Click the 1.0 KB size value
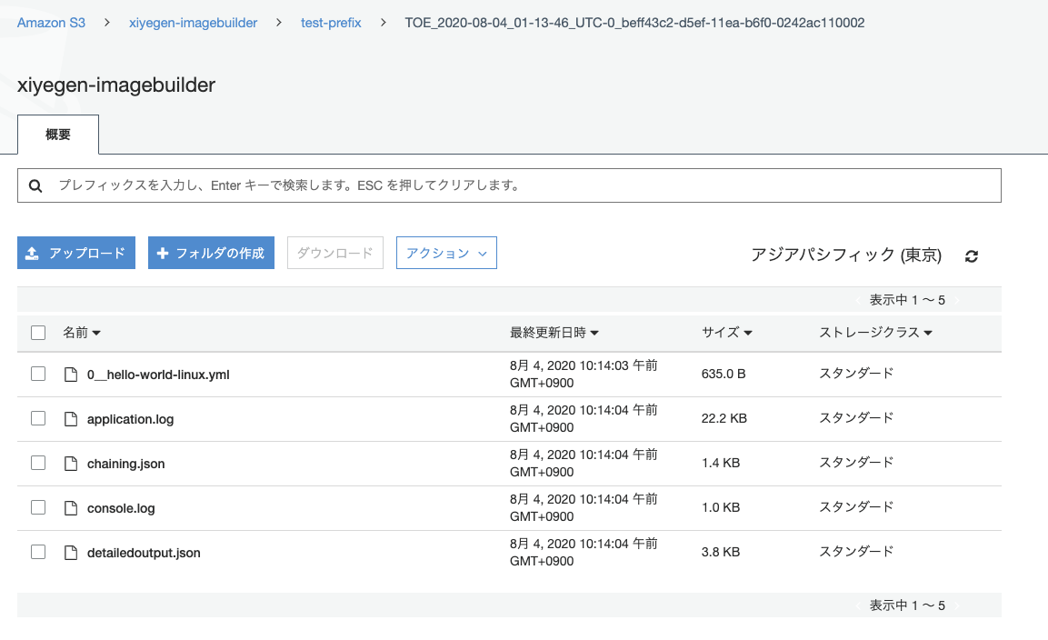The image size is (1048, 640). [721, 507]
